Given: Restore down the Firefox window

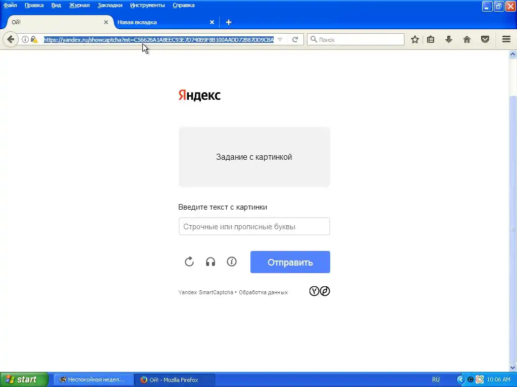Looking at the screenshot, I should coord(499,6).
